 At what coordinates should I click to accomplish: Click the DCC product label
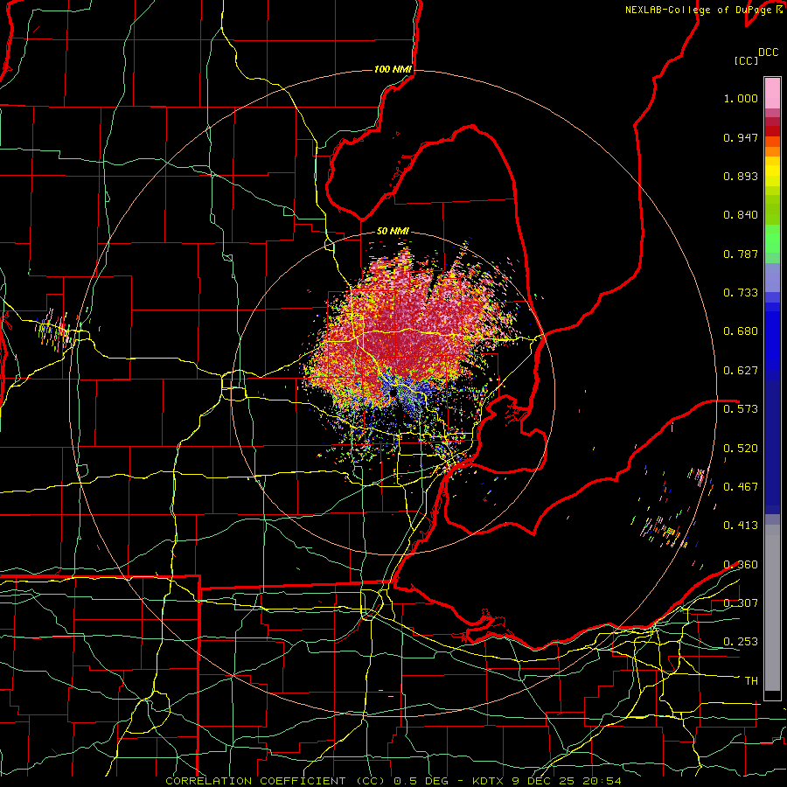coord(769,52)
